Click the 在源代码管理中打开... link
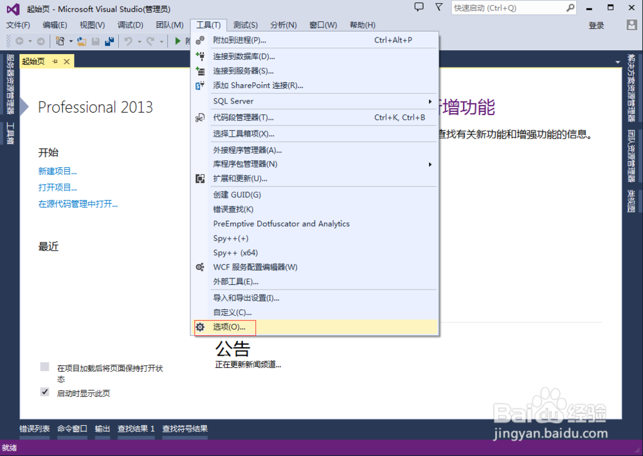Image resolution: width=643 pixels, height=456 pixels. point(78,204)
